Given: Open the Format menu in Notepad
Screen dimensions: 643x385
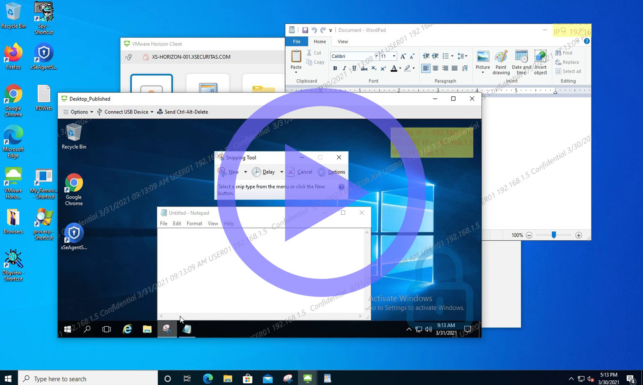Looking at the screenshot, I should [x=194, y=224].
